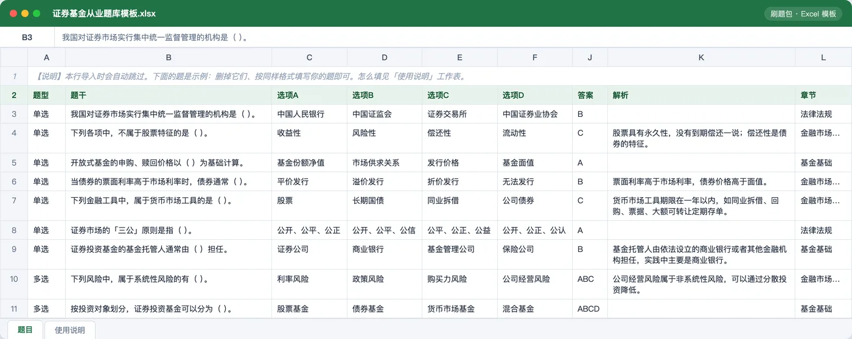Viewport: 852px width, 339px height.
Task: Click the 【说明】 note cell in row 1
Action: [440, 76]
